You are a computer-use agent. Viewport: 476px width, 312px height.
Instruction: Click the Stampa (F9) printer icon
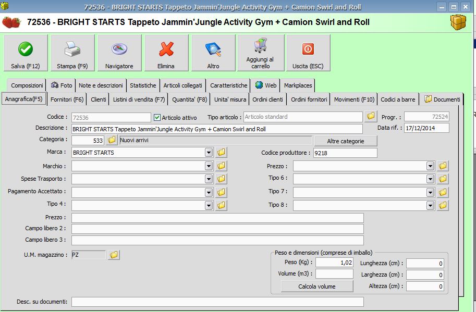coord(72,49)
